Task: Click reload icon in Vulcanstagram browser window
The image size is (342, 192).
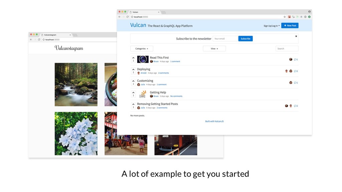Action: [39, 40]
